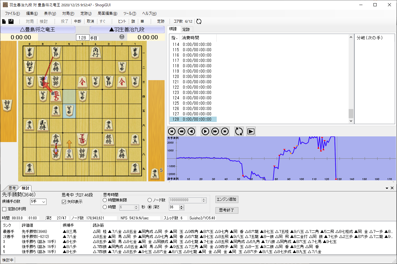Click the new file icon
This screenshot has height=264, width=397.
tap(4, 21)
